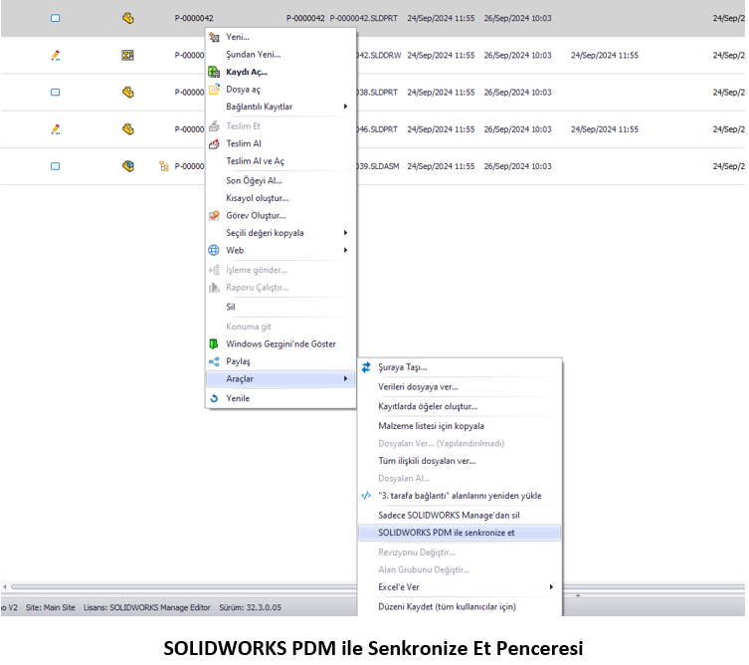Click Sadece SOLIDWORKS Manage'dan sil
749x665 pixels.
point(449,515)
